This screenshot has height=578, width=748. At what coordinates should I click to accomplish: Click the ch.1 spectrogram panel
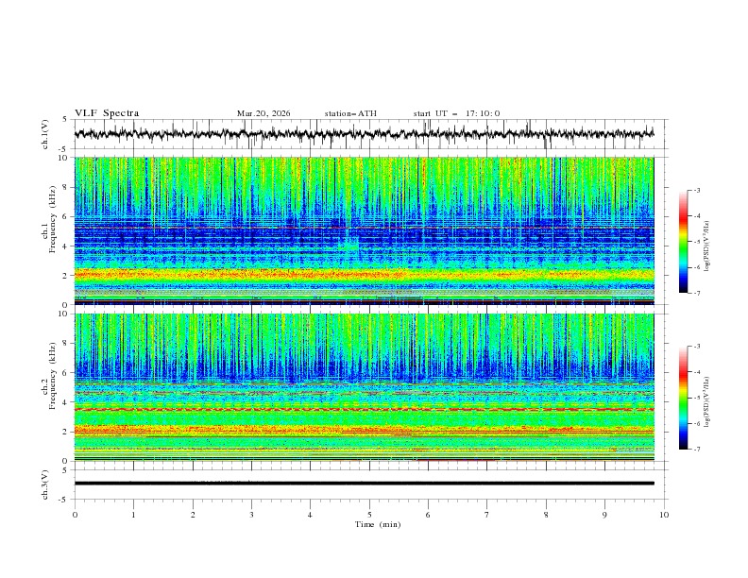[x=368, y=231]
